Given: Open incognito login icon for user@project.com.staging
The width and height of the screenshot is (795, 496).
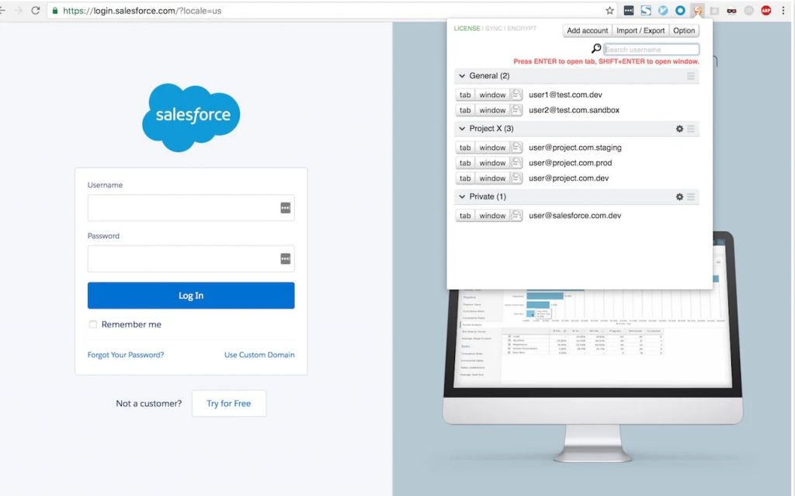Looking at the screenshot, I should click(x=516, y=147).
